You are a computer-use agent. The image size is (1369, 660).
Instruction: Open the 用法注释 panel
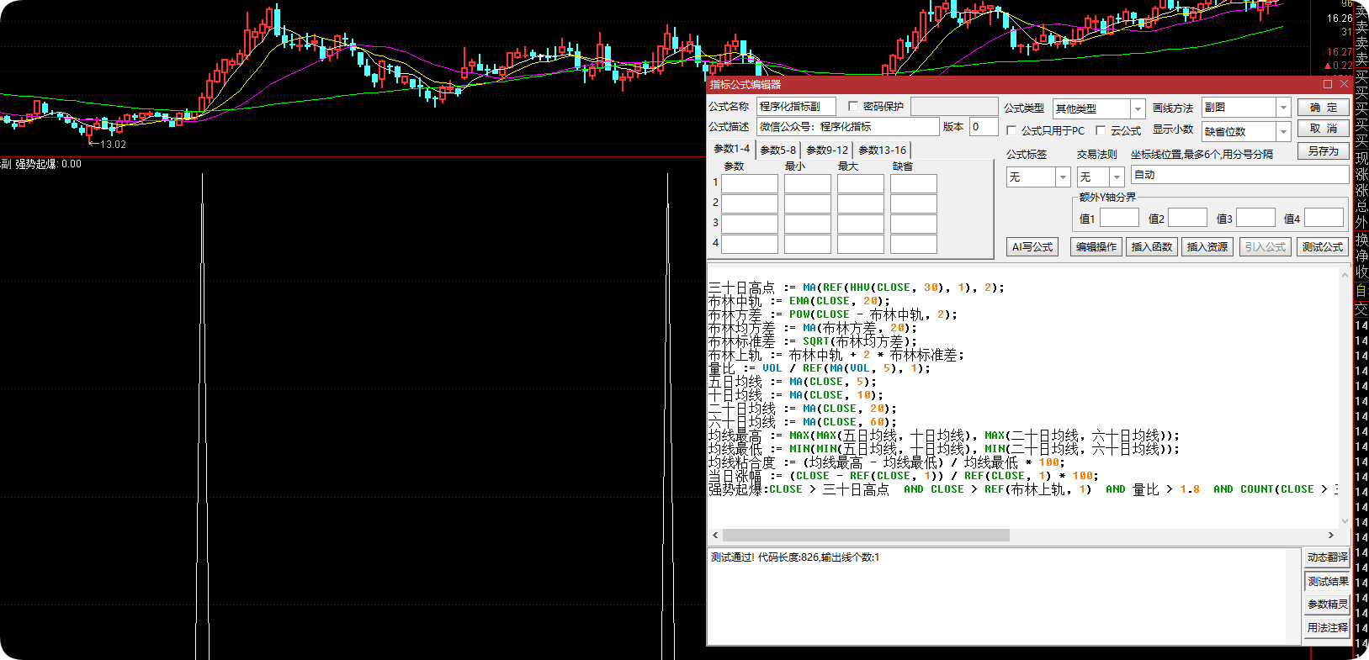point(1328,628)
